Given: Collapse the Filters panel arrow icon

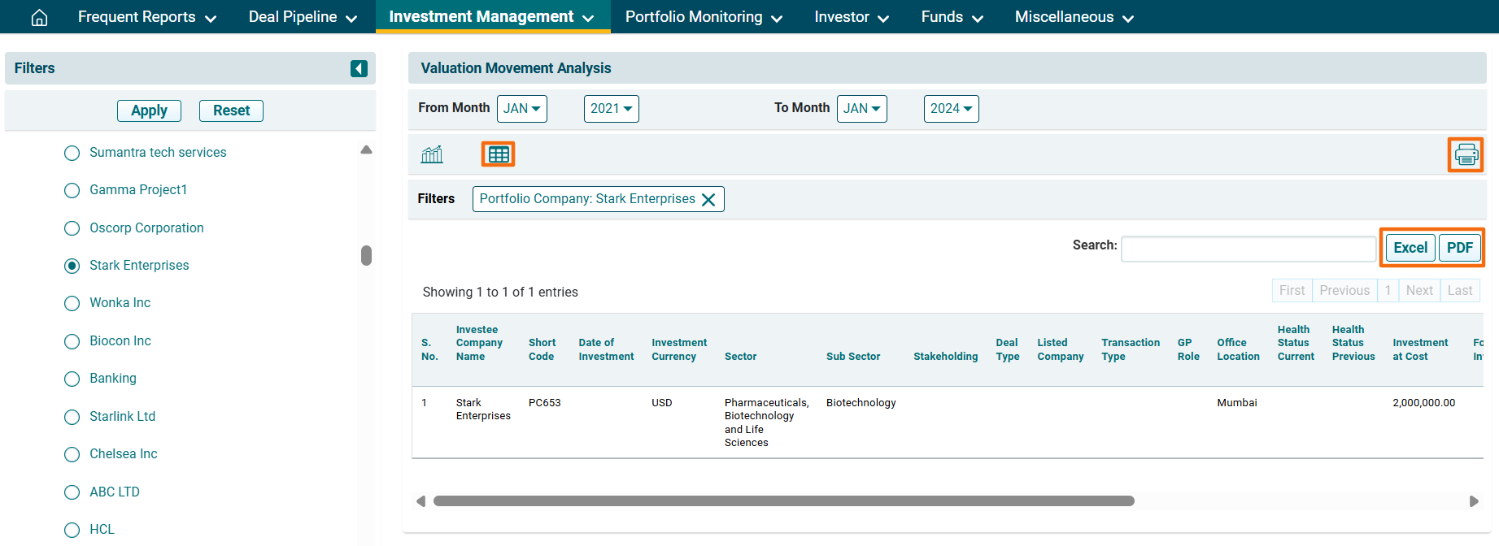Looking at the screenshot, I should pos(359,68).
